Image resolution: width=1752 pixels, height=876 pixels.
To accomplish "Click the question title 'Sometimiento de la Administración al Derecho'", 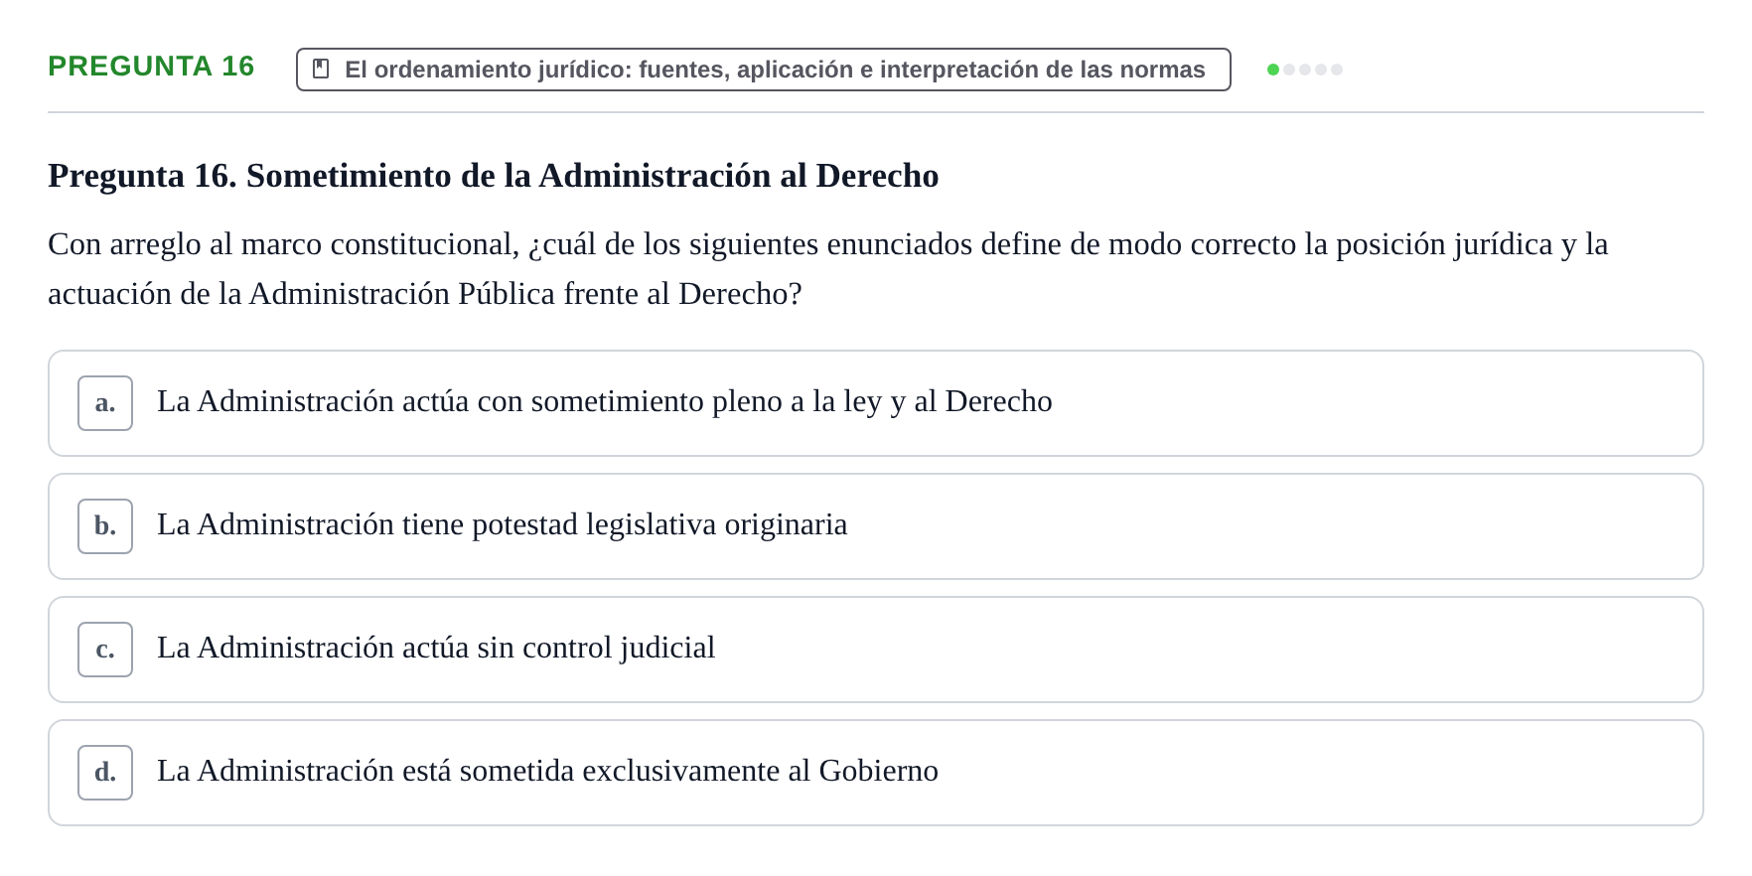I will click(493, 176).
